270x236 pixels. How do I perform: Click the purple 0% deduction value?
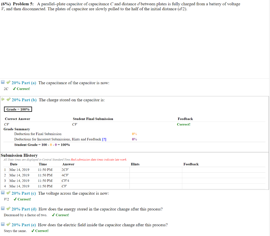134,139
